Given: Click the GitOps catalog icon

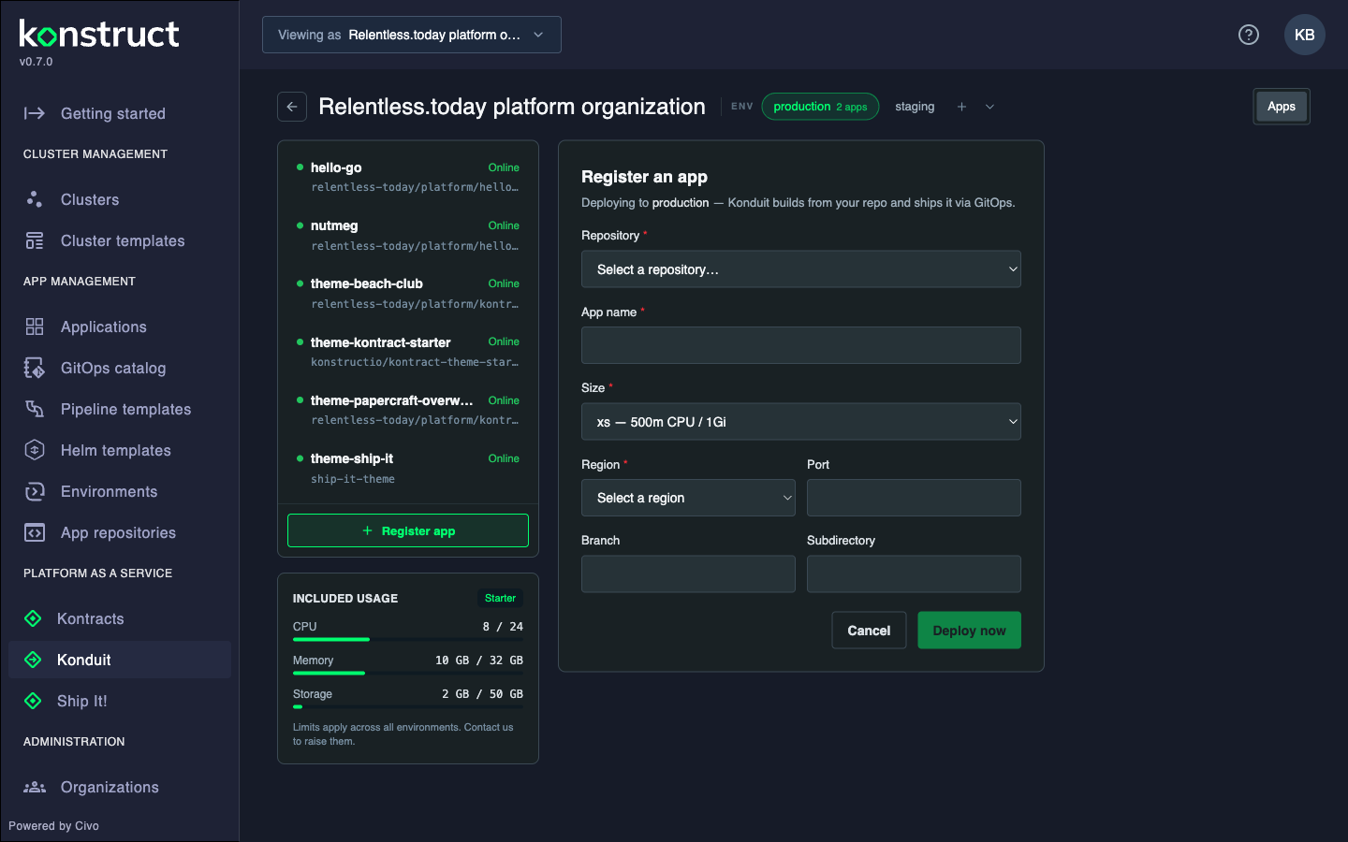Looking at the screenshot, I should 35,368.
